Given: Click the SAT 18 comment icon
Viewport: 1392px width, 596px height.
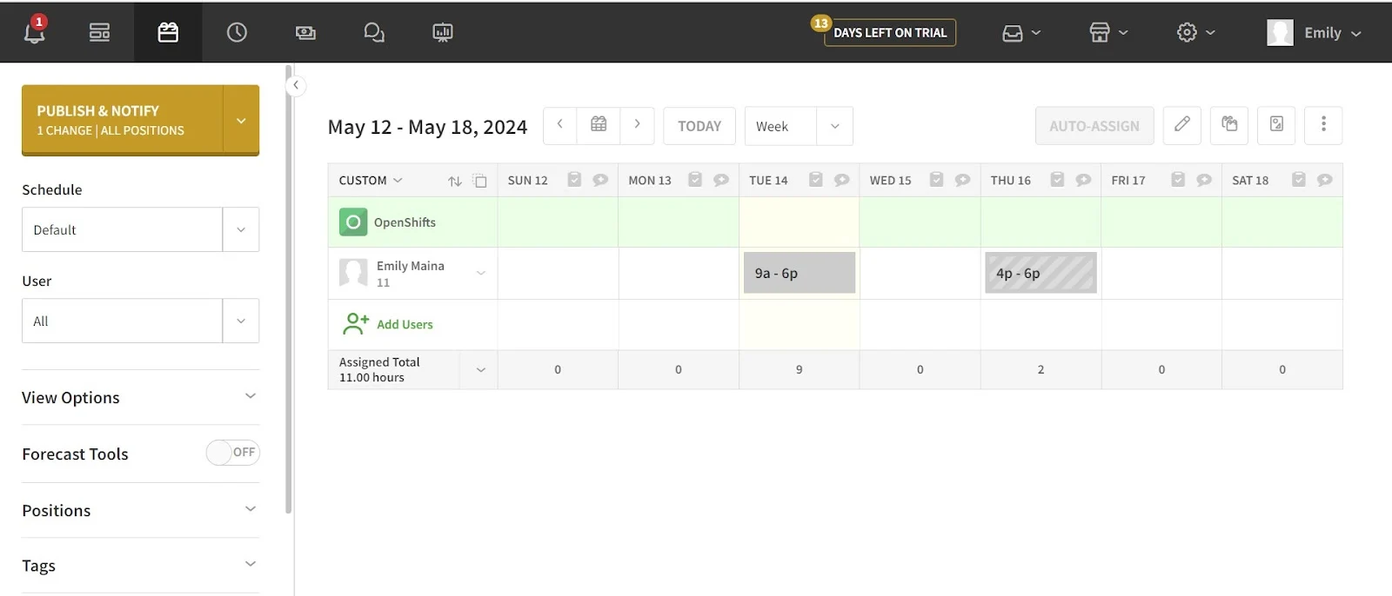Looking at the screenshot, I should tap(1325, 180).
